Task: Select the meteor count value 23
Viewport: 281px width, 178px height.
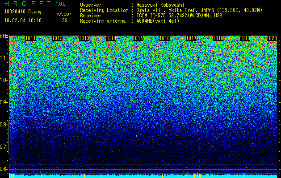Action: 65,20
